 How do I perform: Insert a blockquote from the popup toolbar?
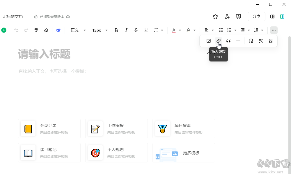[228, 41]
